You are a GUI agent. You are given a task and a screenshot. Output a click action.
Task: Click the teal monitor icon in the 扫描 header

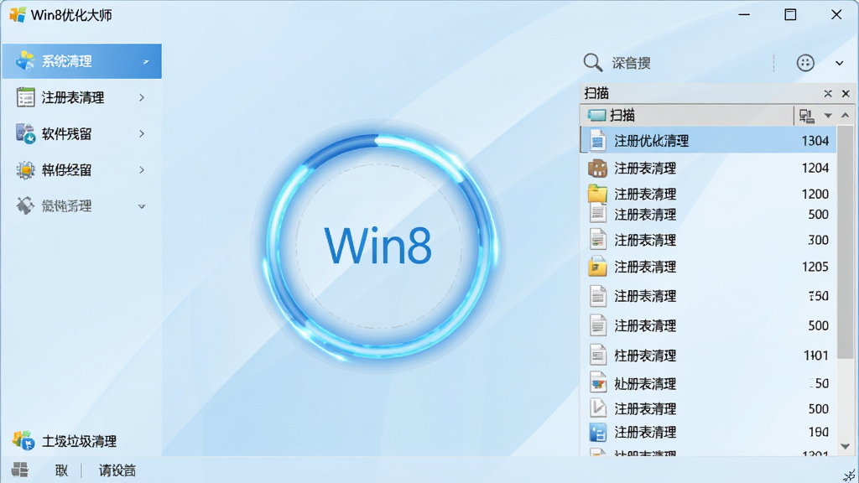596,115
